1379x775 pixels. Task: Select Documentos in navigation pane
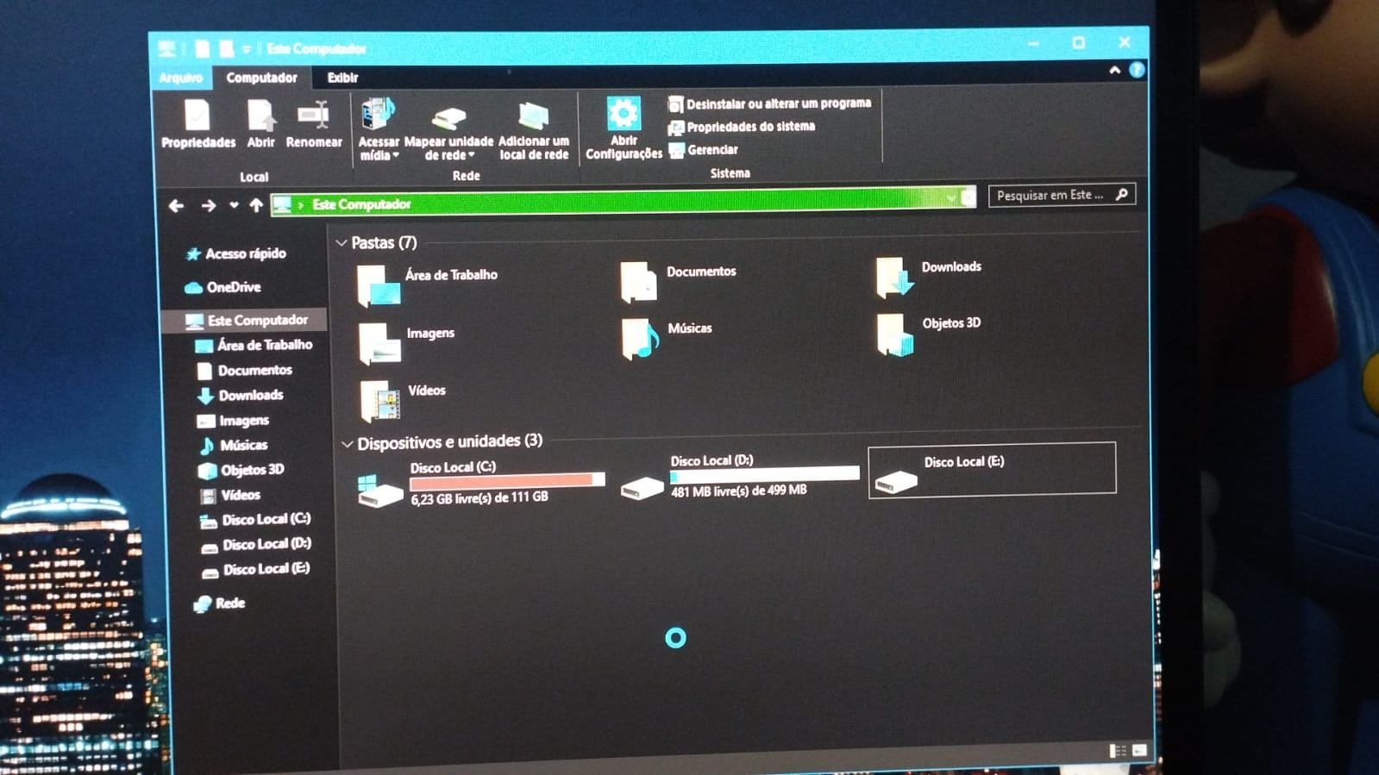point(245,370)
